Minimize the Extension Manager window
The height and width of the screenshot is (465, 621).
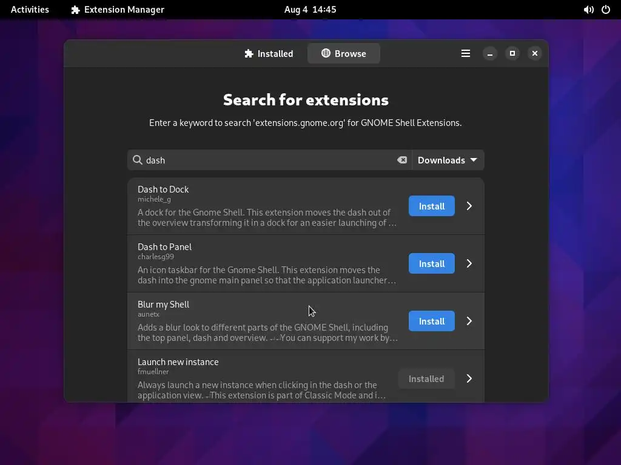pyautogui.click(x=490, y=53)
